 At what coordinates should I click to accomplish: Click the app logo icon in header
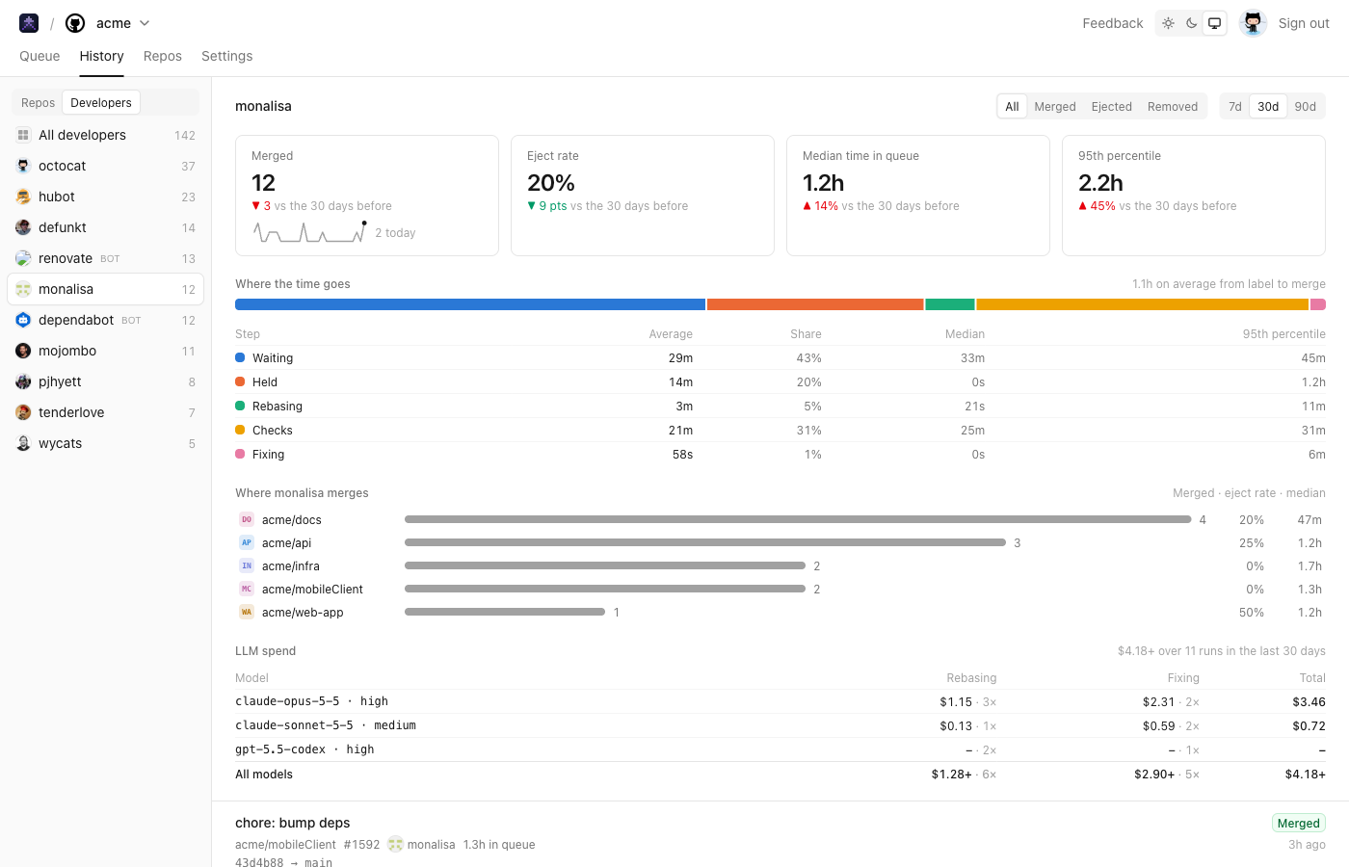(29, 23)
